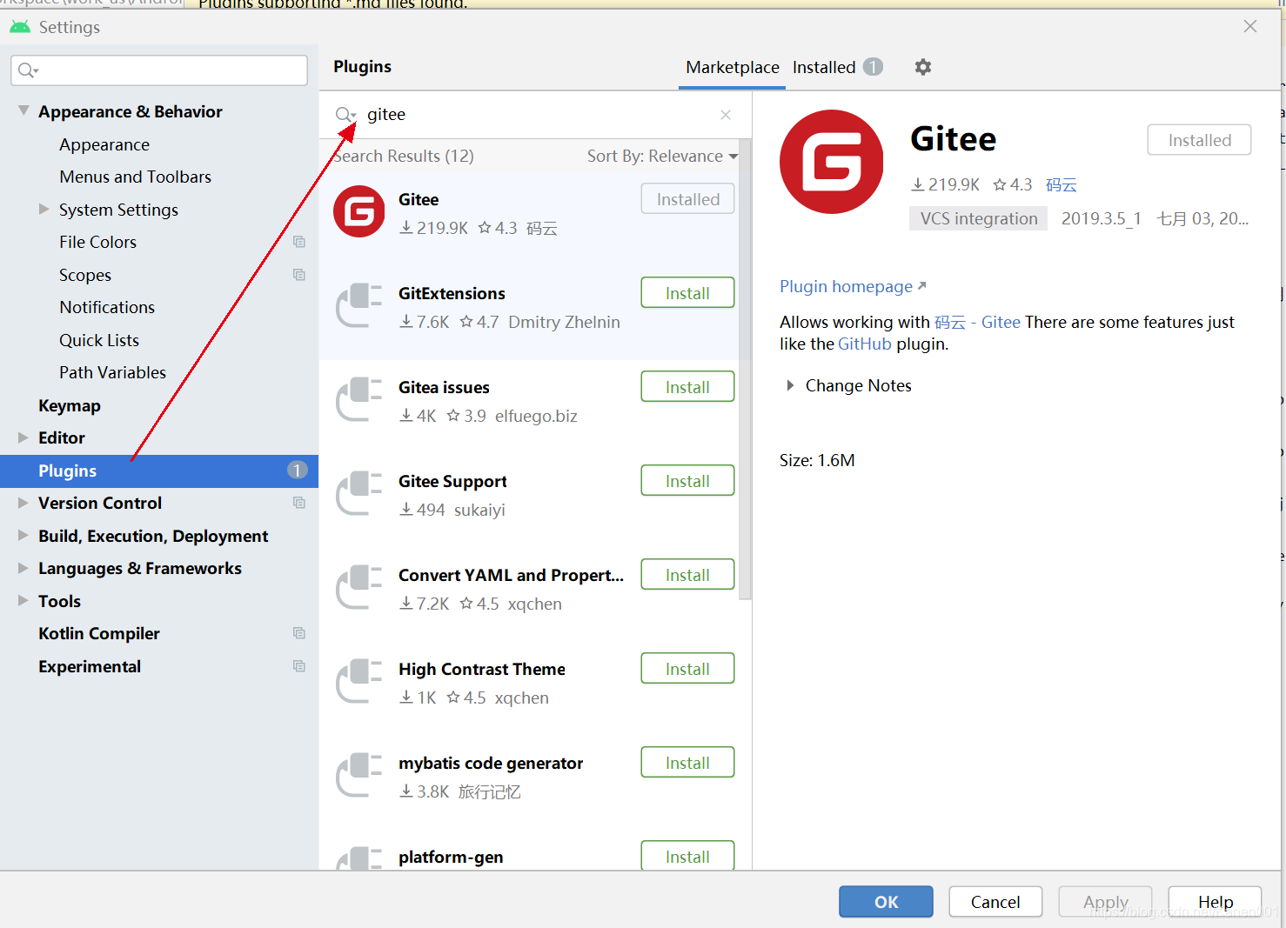Image resolution: width=1286 pixels, height=928 pixels.
Task: Click the Gitee logo in results list
Action: pos(359,211)
